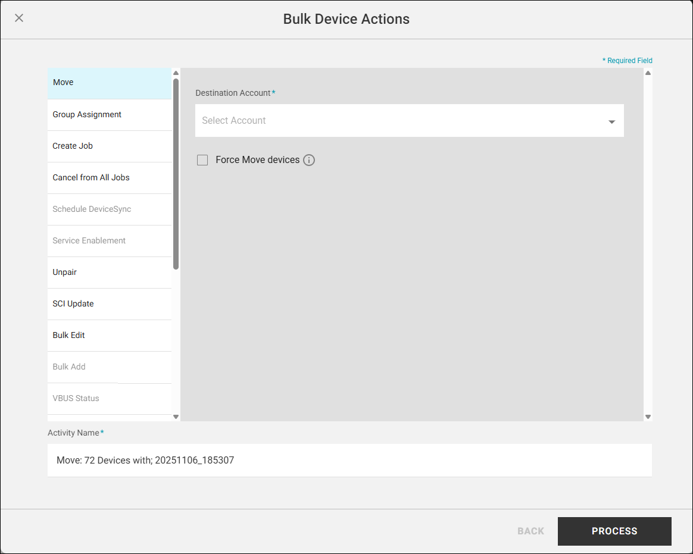The height and width of the screenshot is (554, 693).
Task: Click the Destination Account dropdown arrow
Action: [611, 122]
